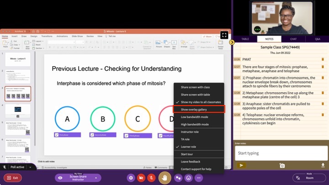The image size is (329, 185).
Task: Select Learner role in the menu
Action: point(199,147)
